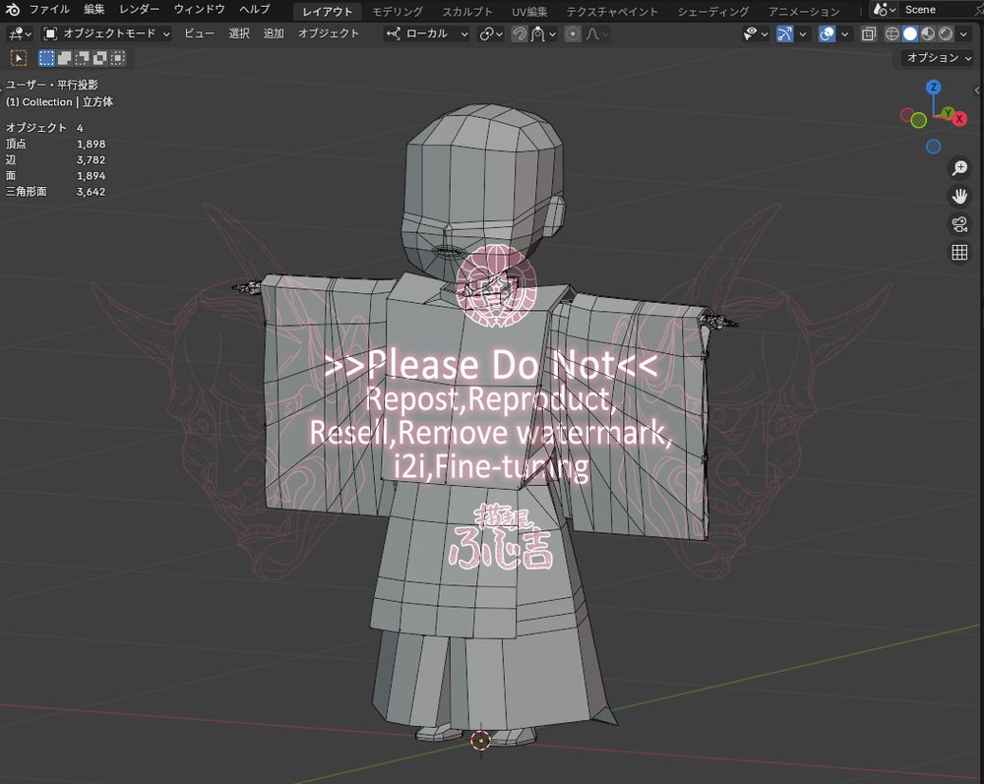
Task: Choose the Invert selection mode icon
Action: click(x=99, y=58)
